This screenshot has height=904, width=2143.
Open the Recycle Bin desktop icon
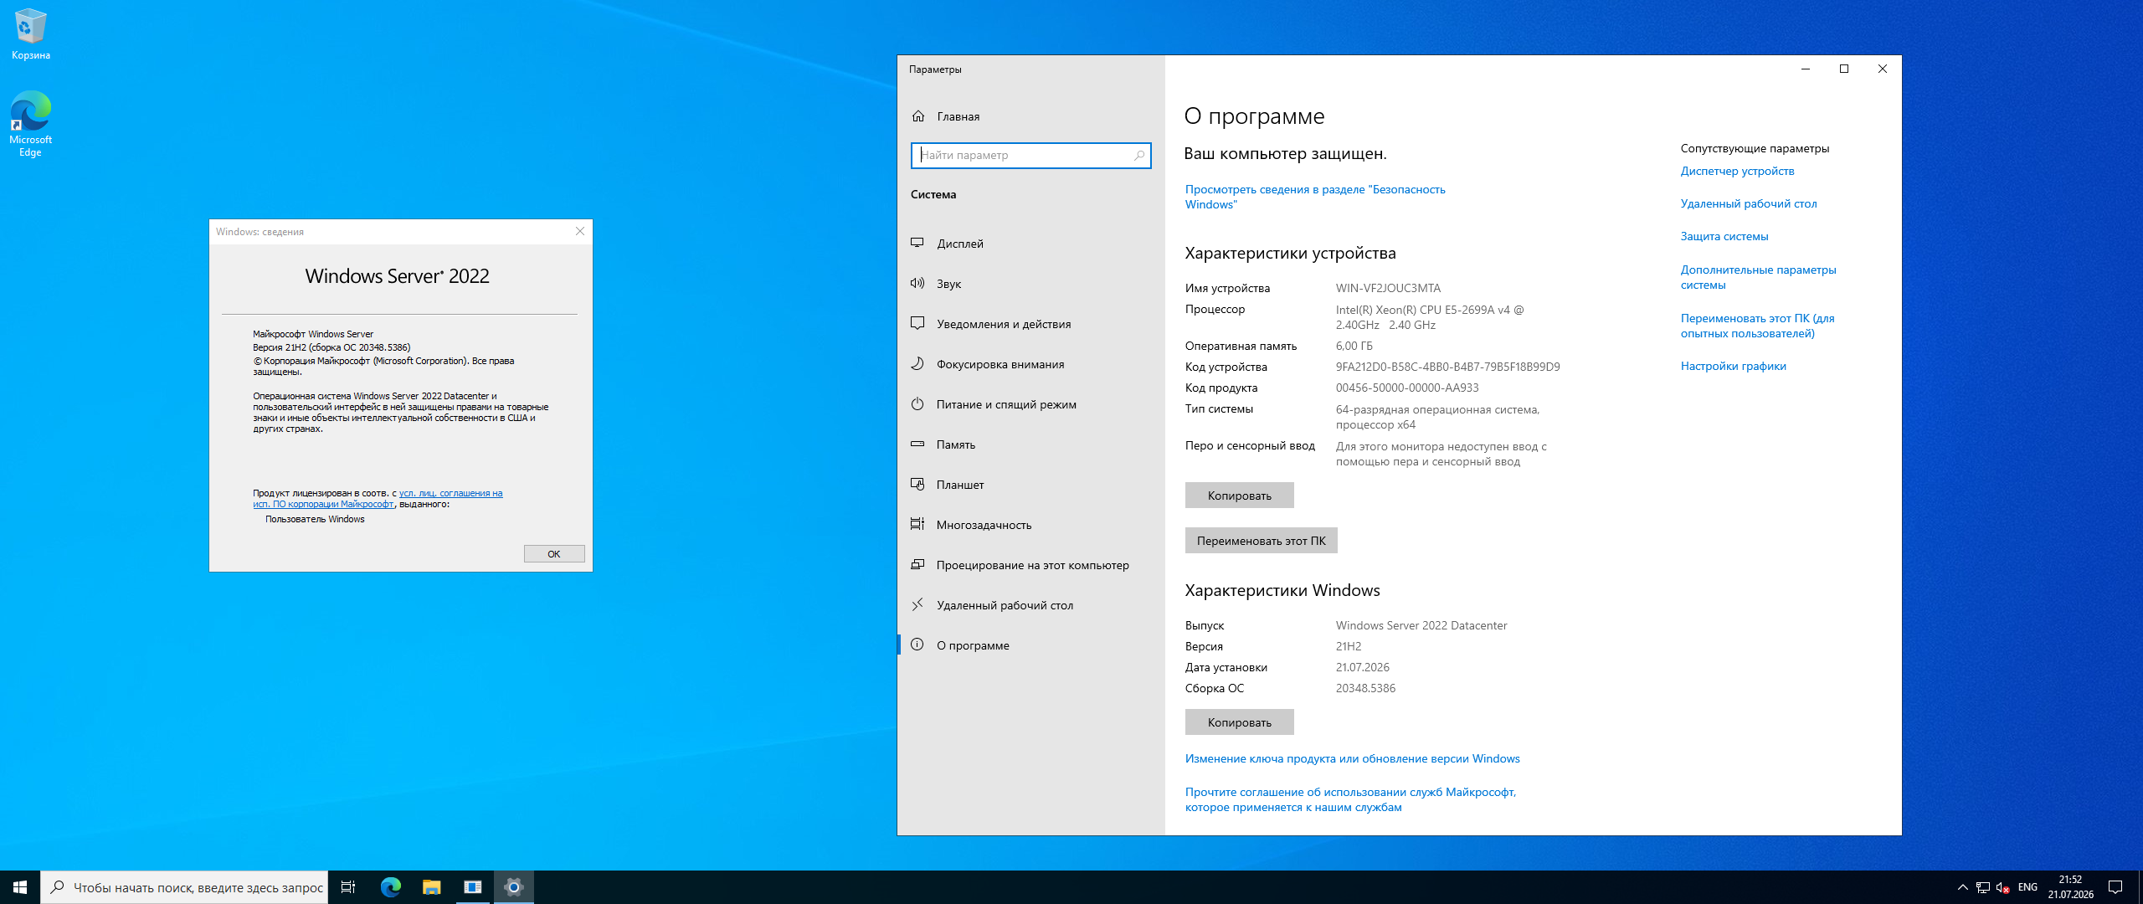pos(31,34)
